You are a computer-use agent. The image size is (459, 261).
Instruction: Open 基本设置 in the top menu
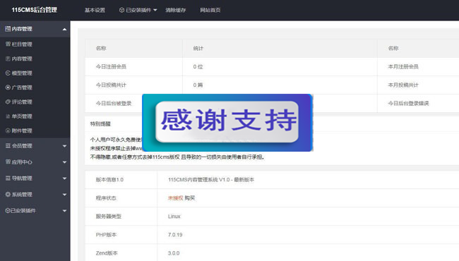pyautogui.click(x=95, y=10)
